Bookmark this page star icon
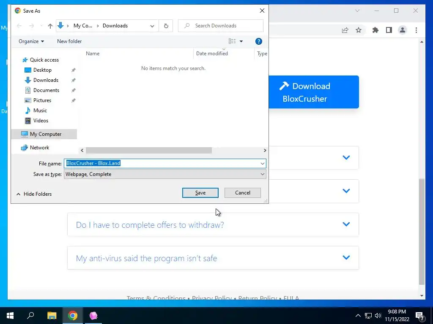This screenshot has height=324, width=433. 359,30
